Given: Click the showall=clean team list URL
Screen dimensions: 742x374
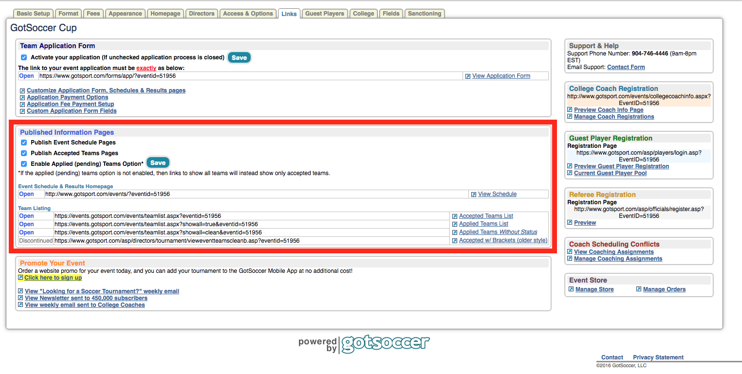Looking at the screenshot, I should pyautogui.click(x=251, y=232).
